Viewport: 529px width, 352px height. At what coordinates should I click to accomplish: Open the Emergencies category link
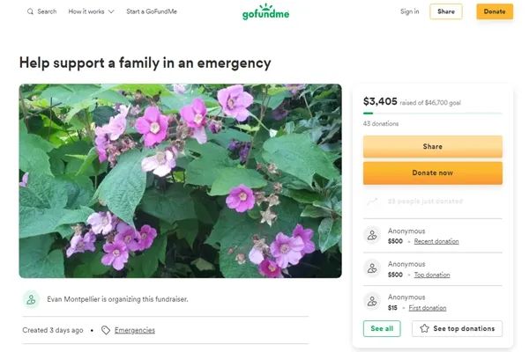coord(135,330)
